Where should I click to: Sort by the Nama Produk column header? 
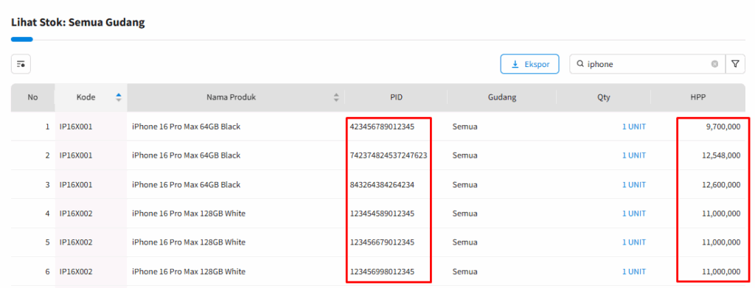pos(236,97)
